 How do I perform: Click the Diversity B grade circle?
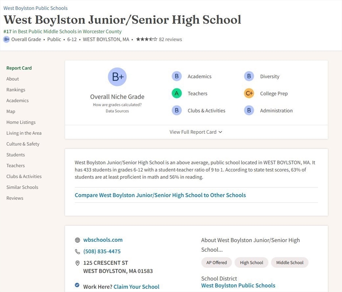coord(249,76)
